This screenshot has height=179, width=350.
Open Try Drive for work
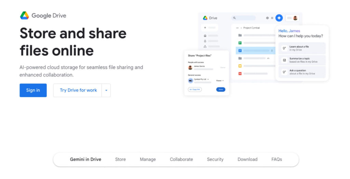pyautogui.click(x=78, y=90)
